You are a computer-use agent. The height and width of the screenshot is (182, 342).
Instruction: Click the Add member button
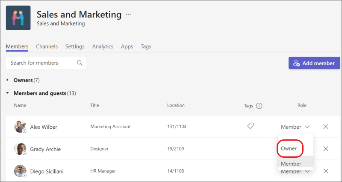tap(314, 63)
